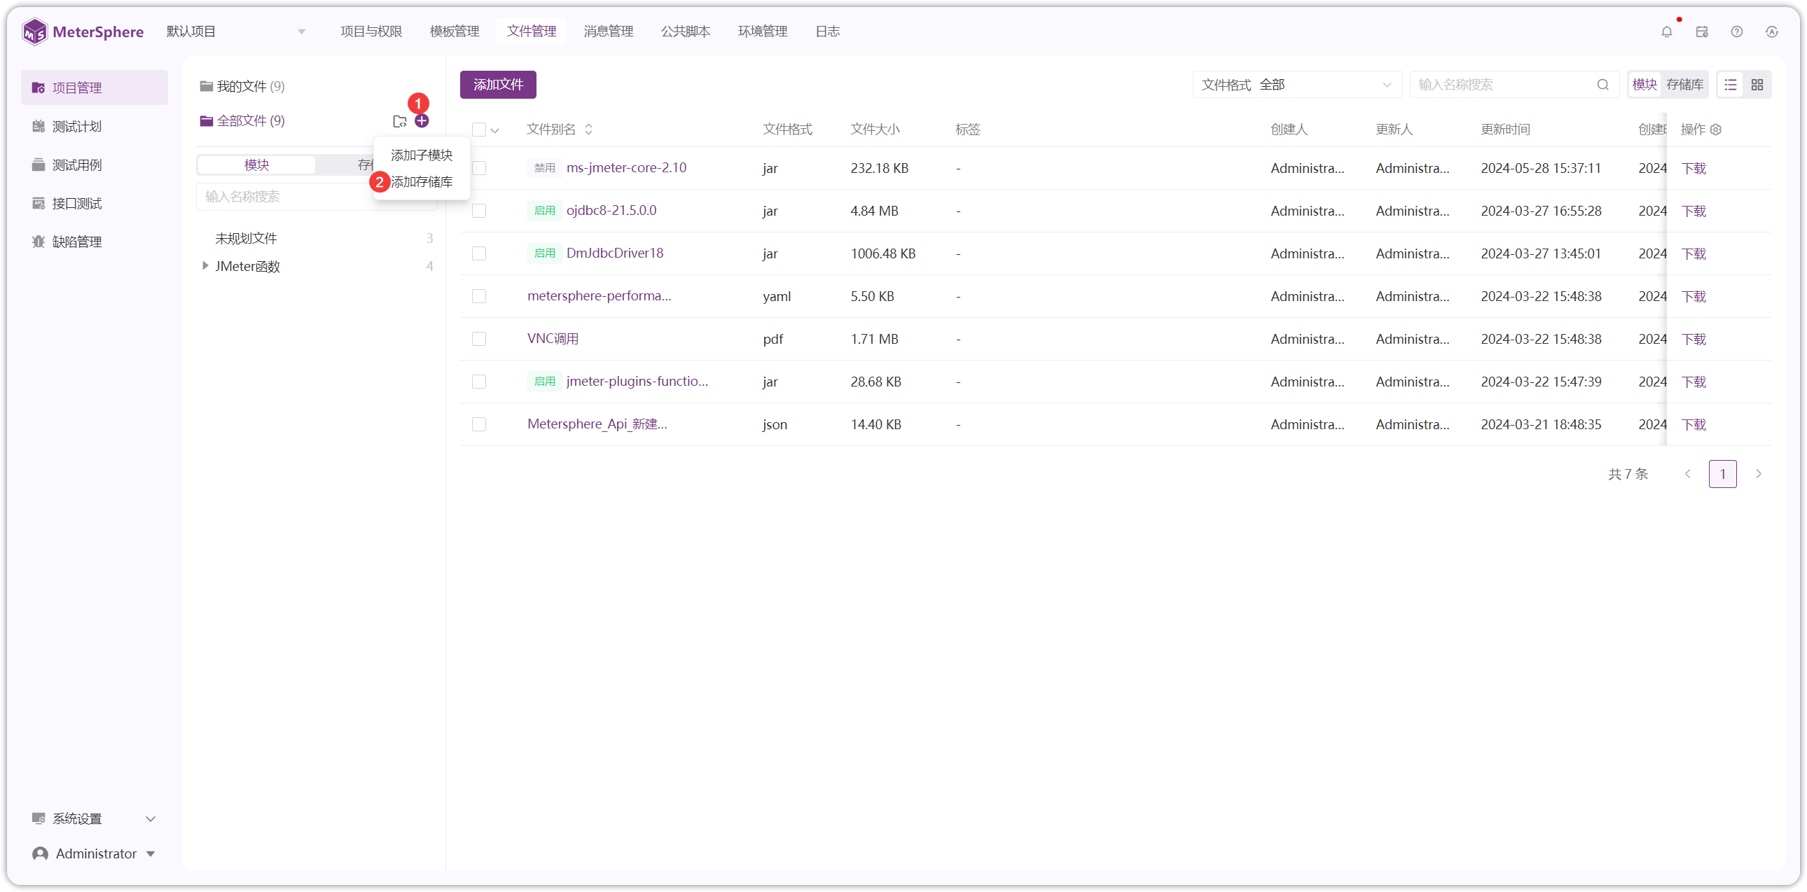
Task: Click the 添加文件 button
Action: tap(498, 85)
